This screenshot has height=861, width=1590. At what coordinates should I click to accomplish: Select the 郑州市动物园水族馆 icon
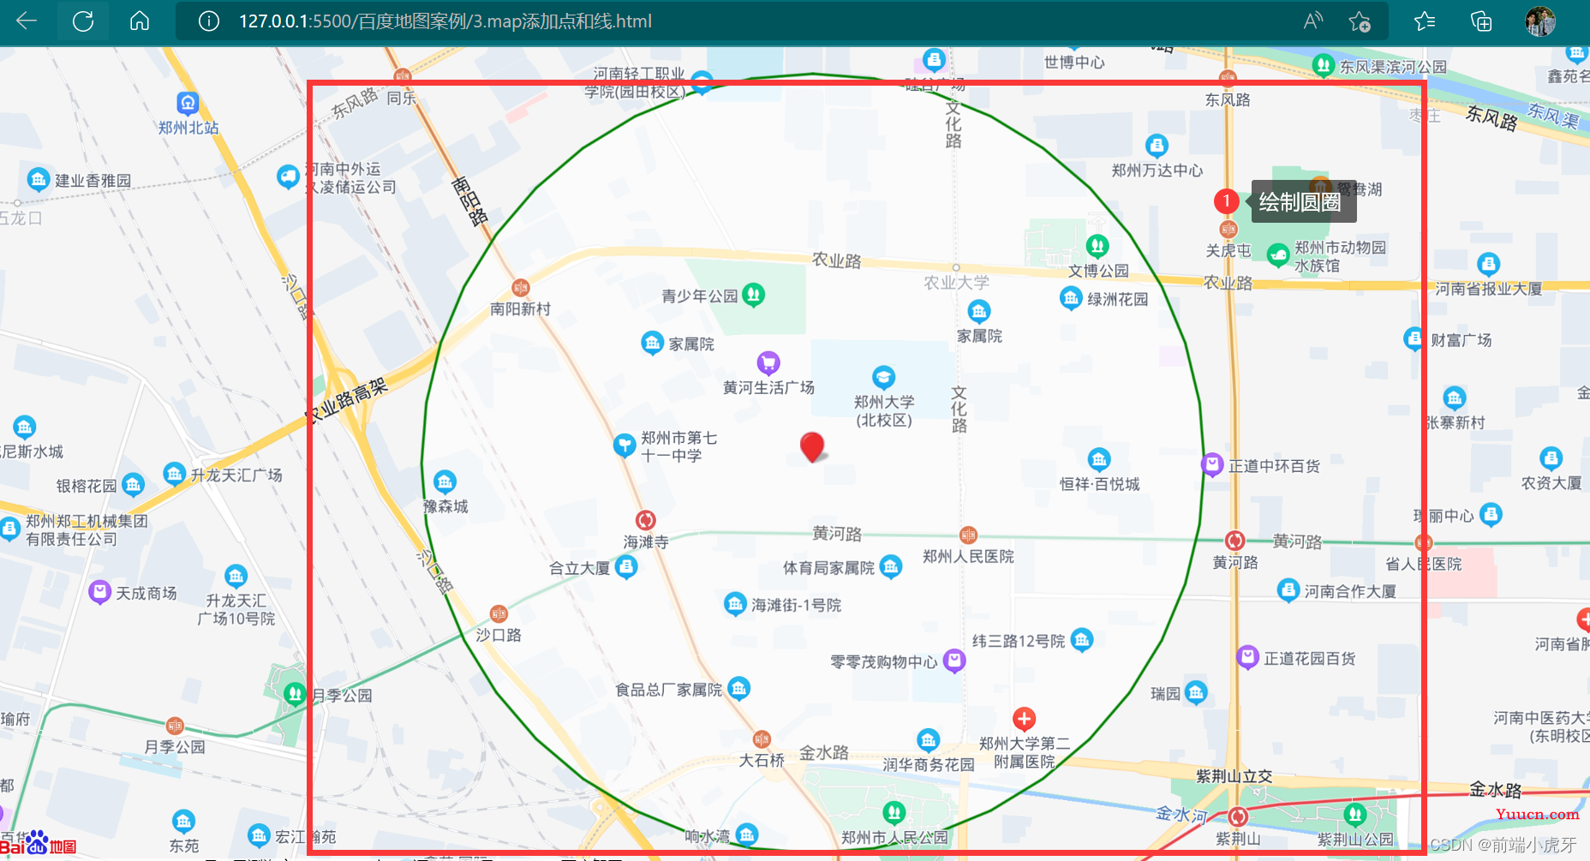pyautogui.click(x=1278, y=254)
